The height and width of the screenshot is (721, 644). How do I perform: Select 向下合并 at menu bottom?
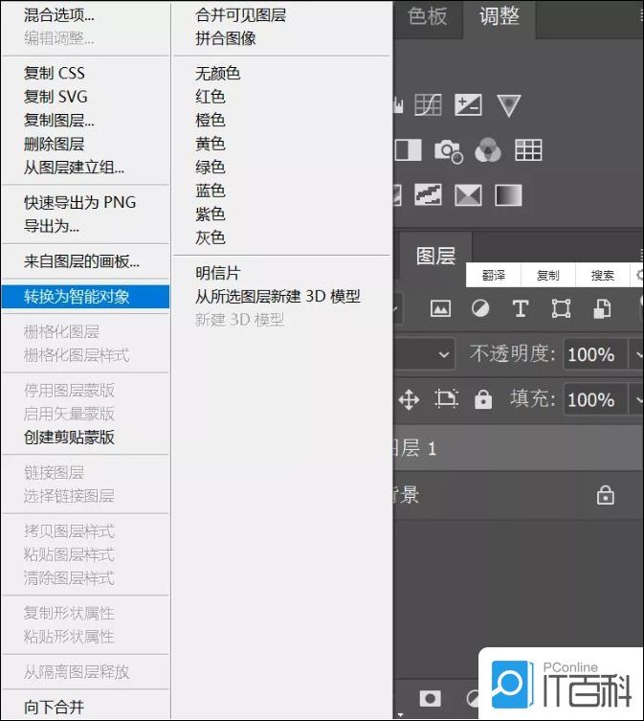54,707
